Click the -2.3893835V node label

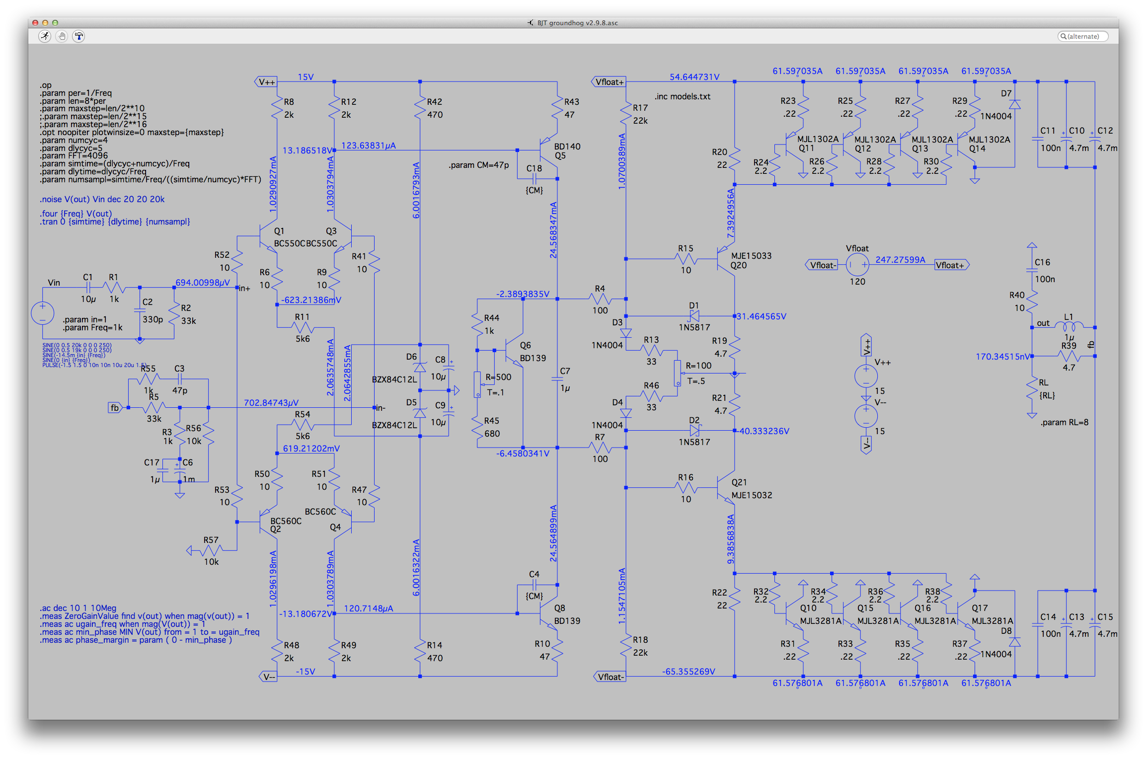(x=523, y=294)
